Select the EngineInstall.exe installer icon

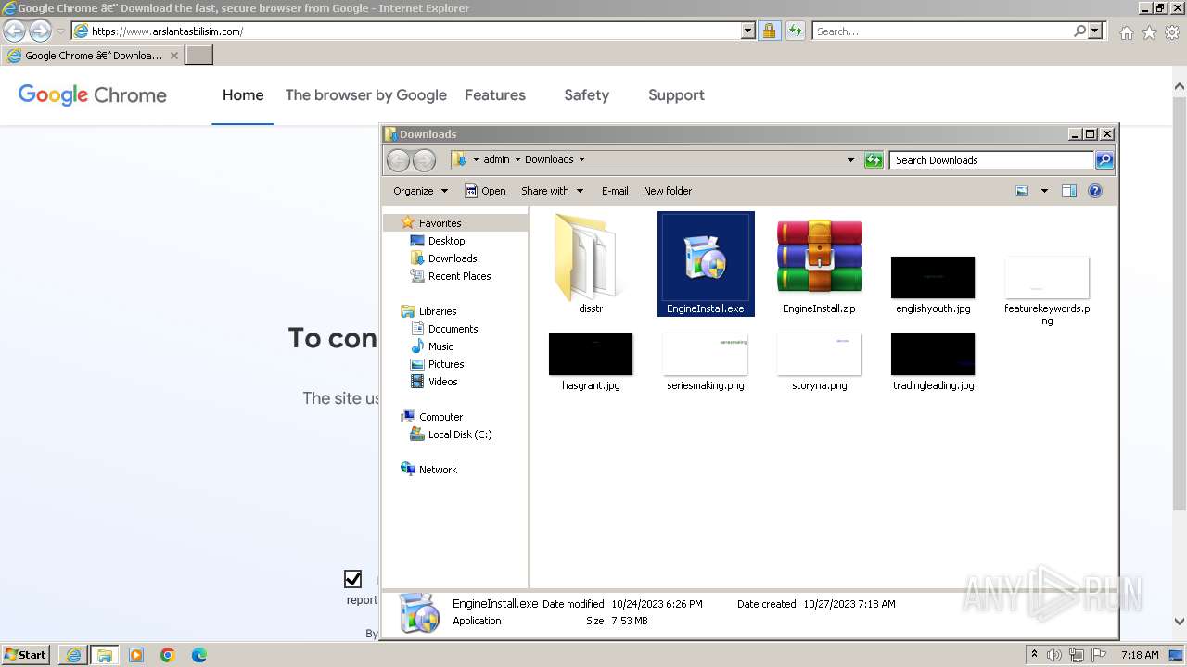pyautogui.click(x=705, y=258)
